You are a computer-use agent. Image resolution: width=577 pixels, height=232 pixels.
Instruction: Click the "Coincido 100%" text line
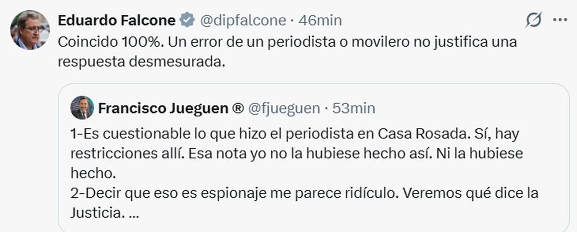click(x=288, y=42)
